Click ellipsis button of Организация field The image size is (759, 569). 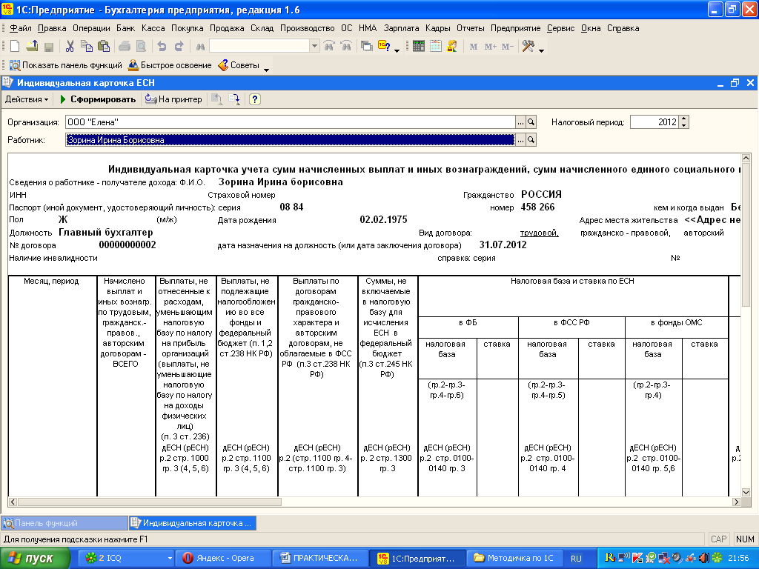(521, 122)
